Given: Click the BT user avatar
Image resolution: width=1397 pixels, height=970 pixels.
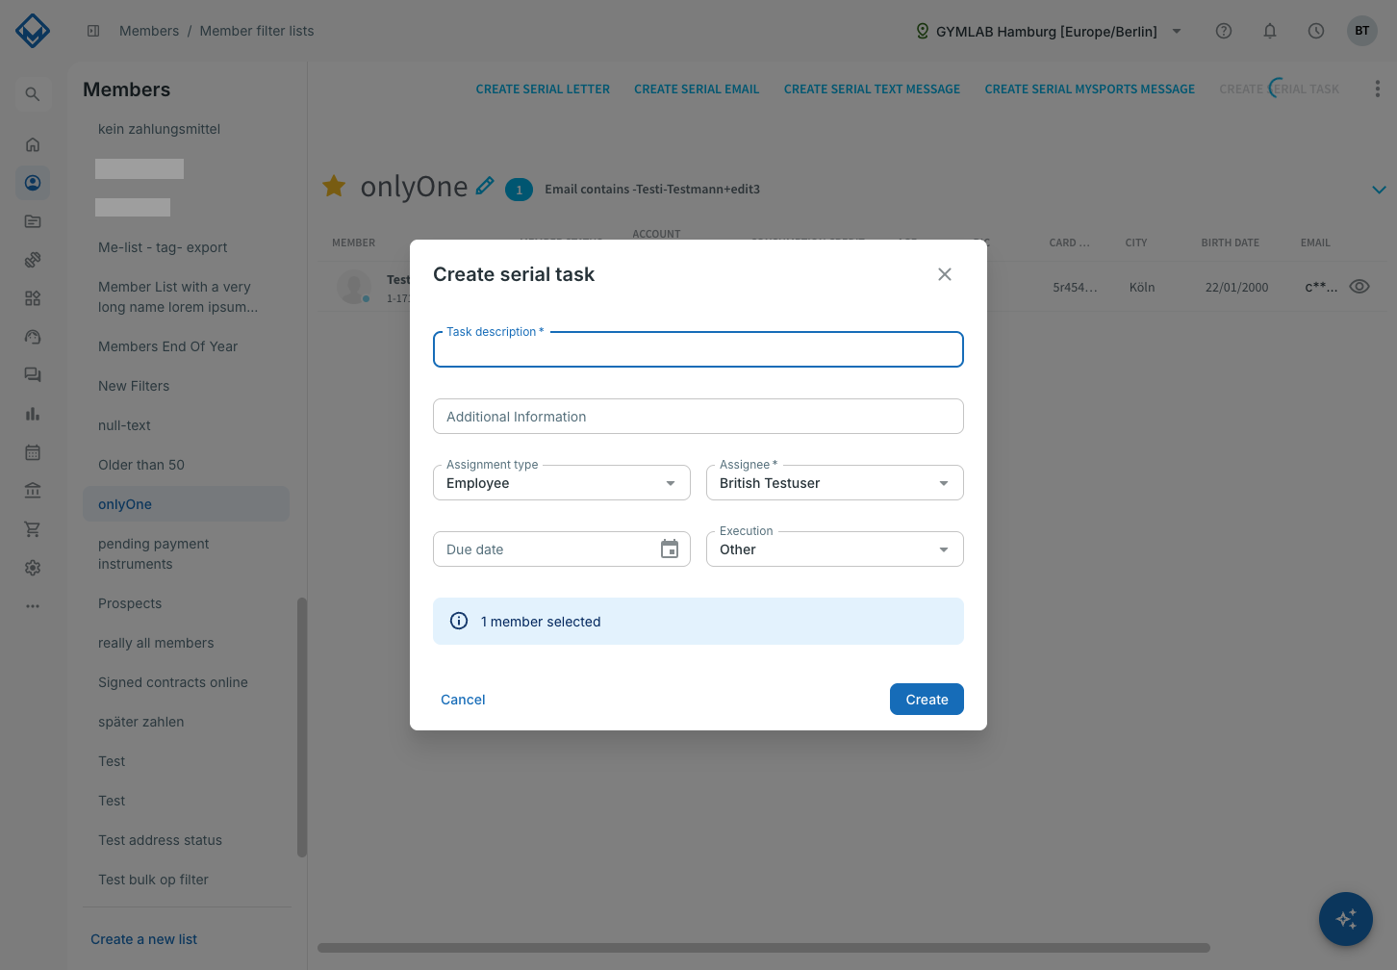Looking at the screenshot, I should [x=1362, y=31].
